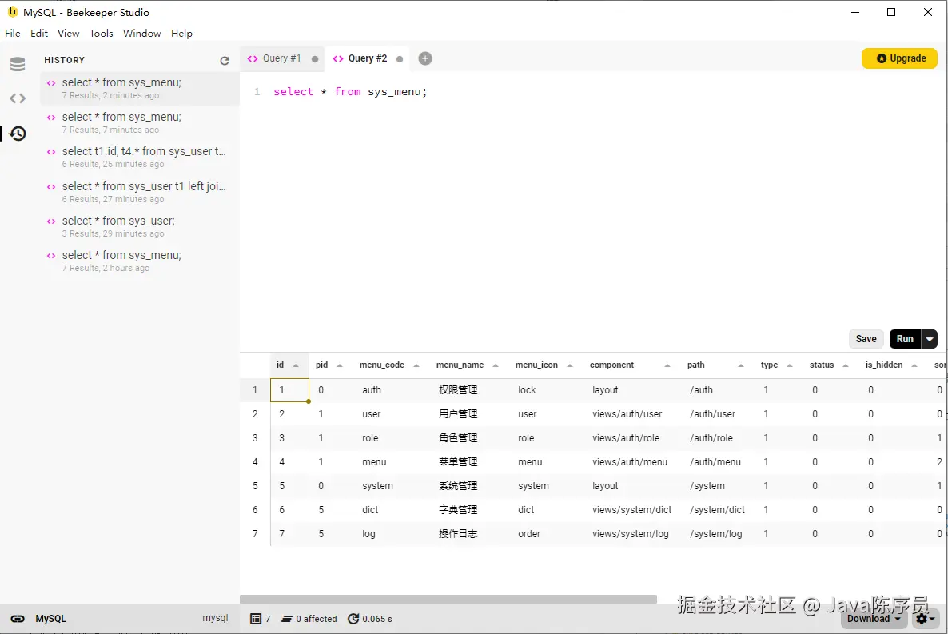Open the Run options dropdown arrow
The width and height of the screenshot is (948, 634).
pyautogui.click(x=930, y=339)
